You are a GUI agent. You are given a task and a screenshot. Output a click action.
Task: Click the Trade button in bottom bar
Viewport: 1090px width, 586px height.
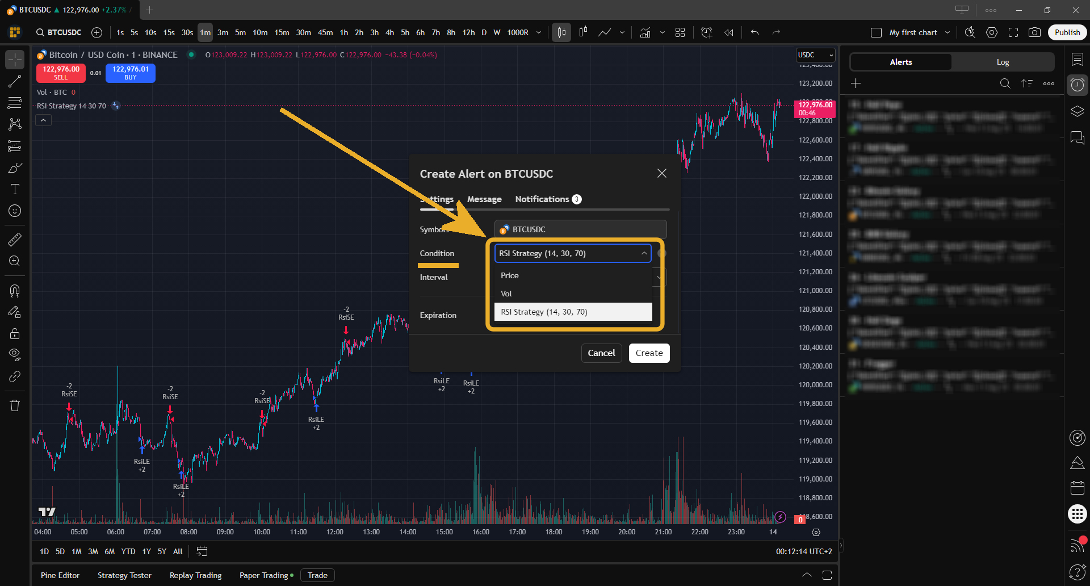(317, 575)
